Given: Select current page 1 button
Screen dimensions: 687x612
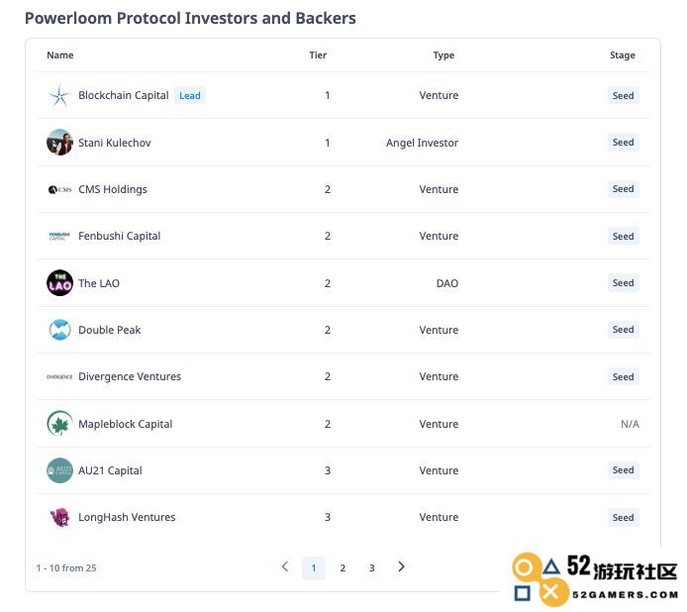Looking at the screenshot, I should point(314,568).
